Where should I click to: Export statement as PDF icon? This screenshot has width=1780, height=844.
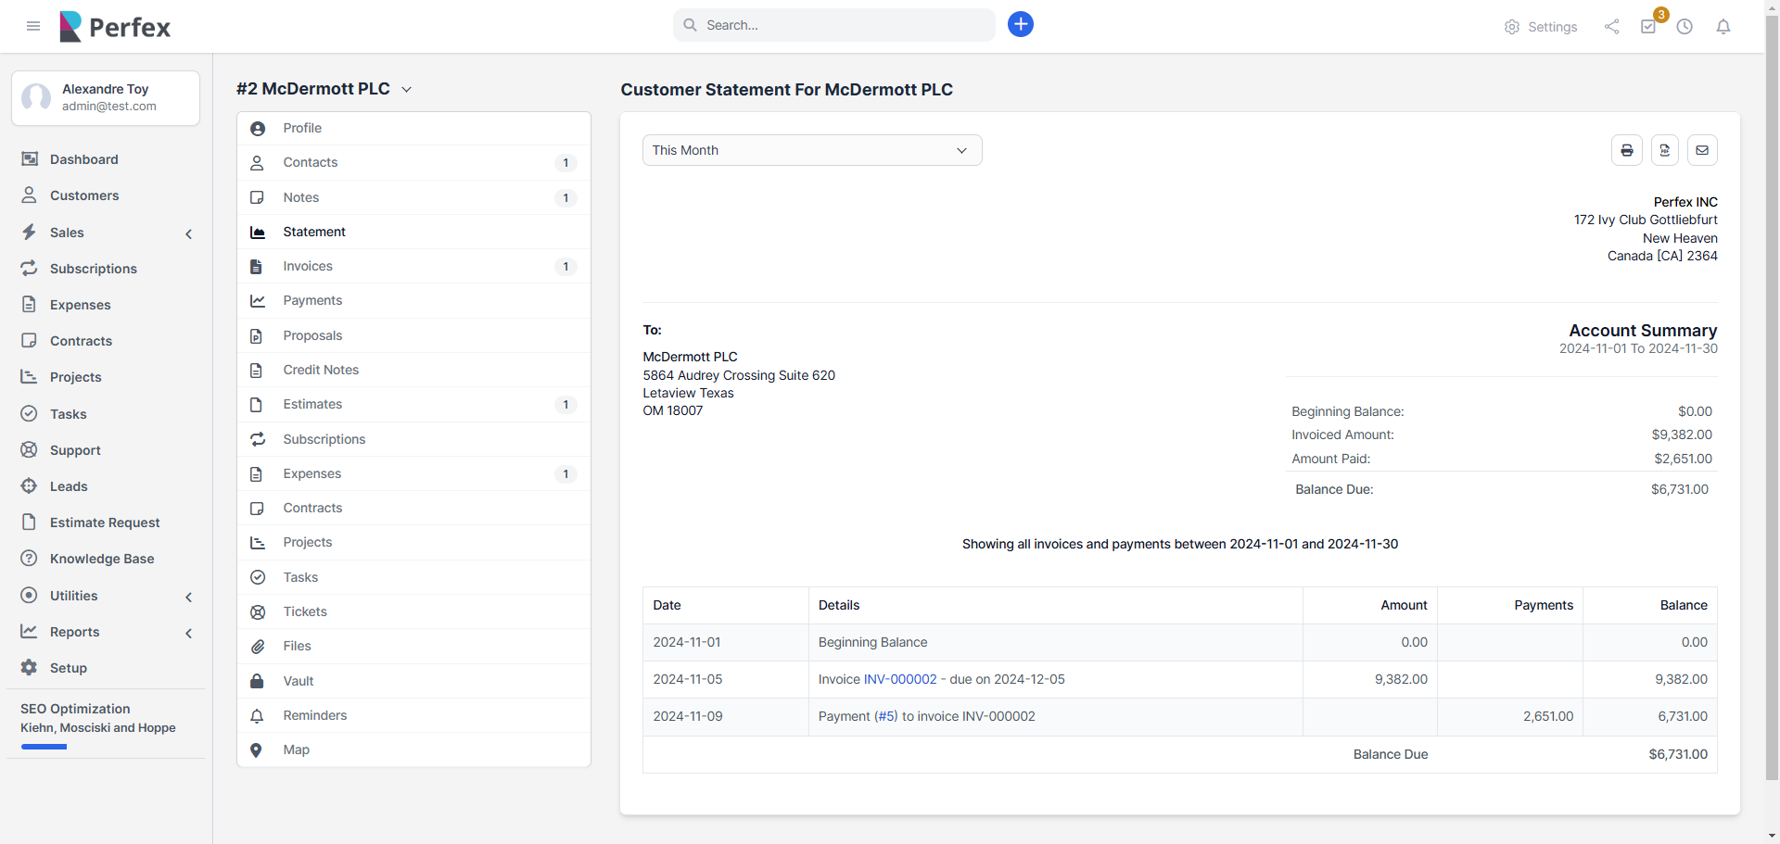point(1664,150)
